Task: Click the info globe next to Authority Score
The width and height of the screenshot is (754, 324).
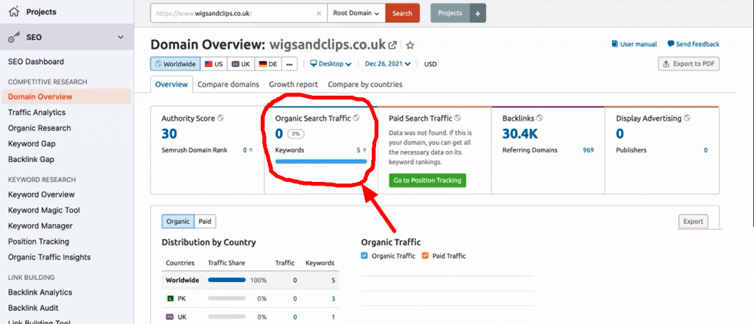Action: click(220, 118)
